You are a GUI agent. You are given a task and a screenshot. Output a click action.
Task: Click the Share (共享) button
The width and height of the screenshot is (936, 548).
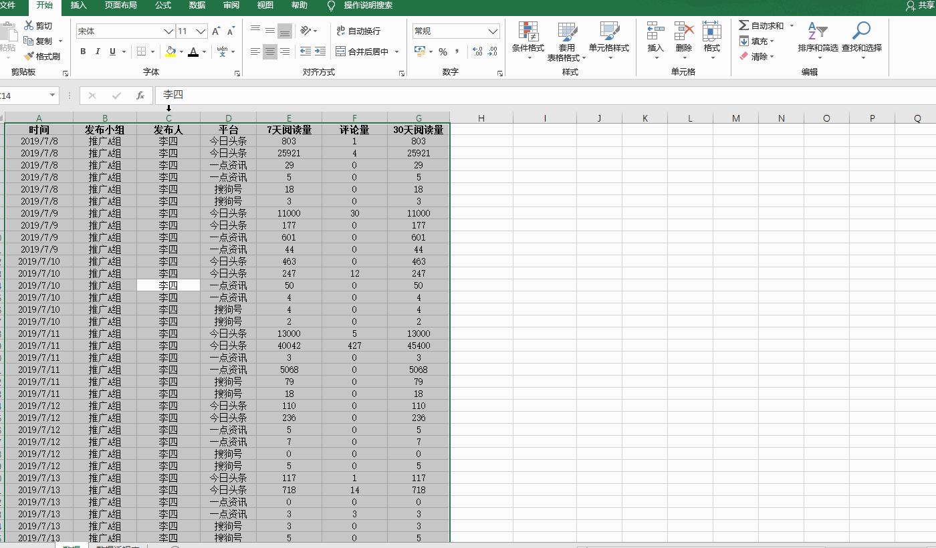point(921,5)
